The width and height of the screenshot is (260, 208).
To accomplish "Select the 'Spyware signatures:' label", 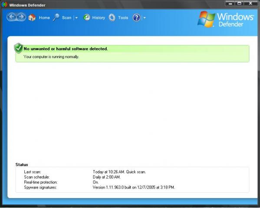I will pos(40,188).
